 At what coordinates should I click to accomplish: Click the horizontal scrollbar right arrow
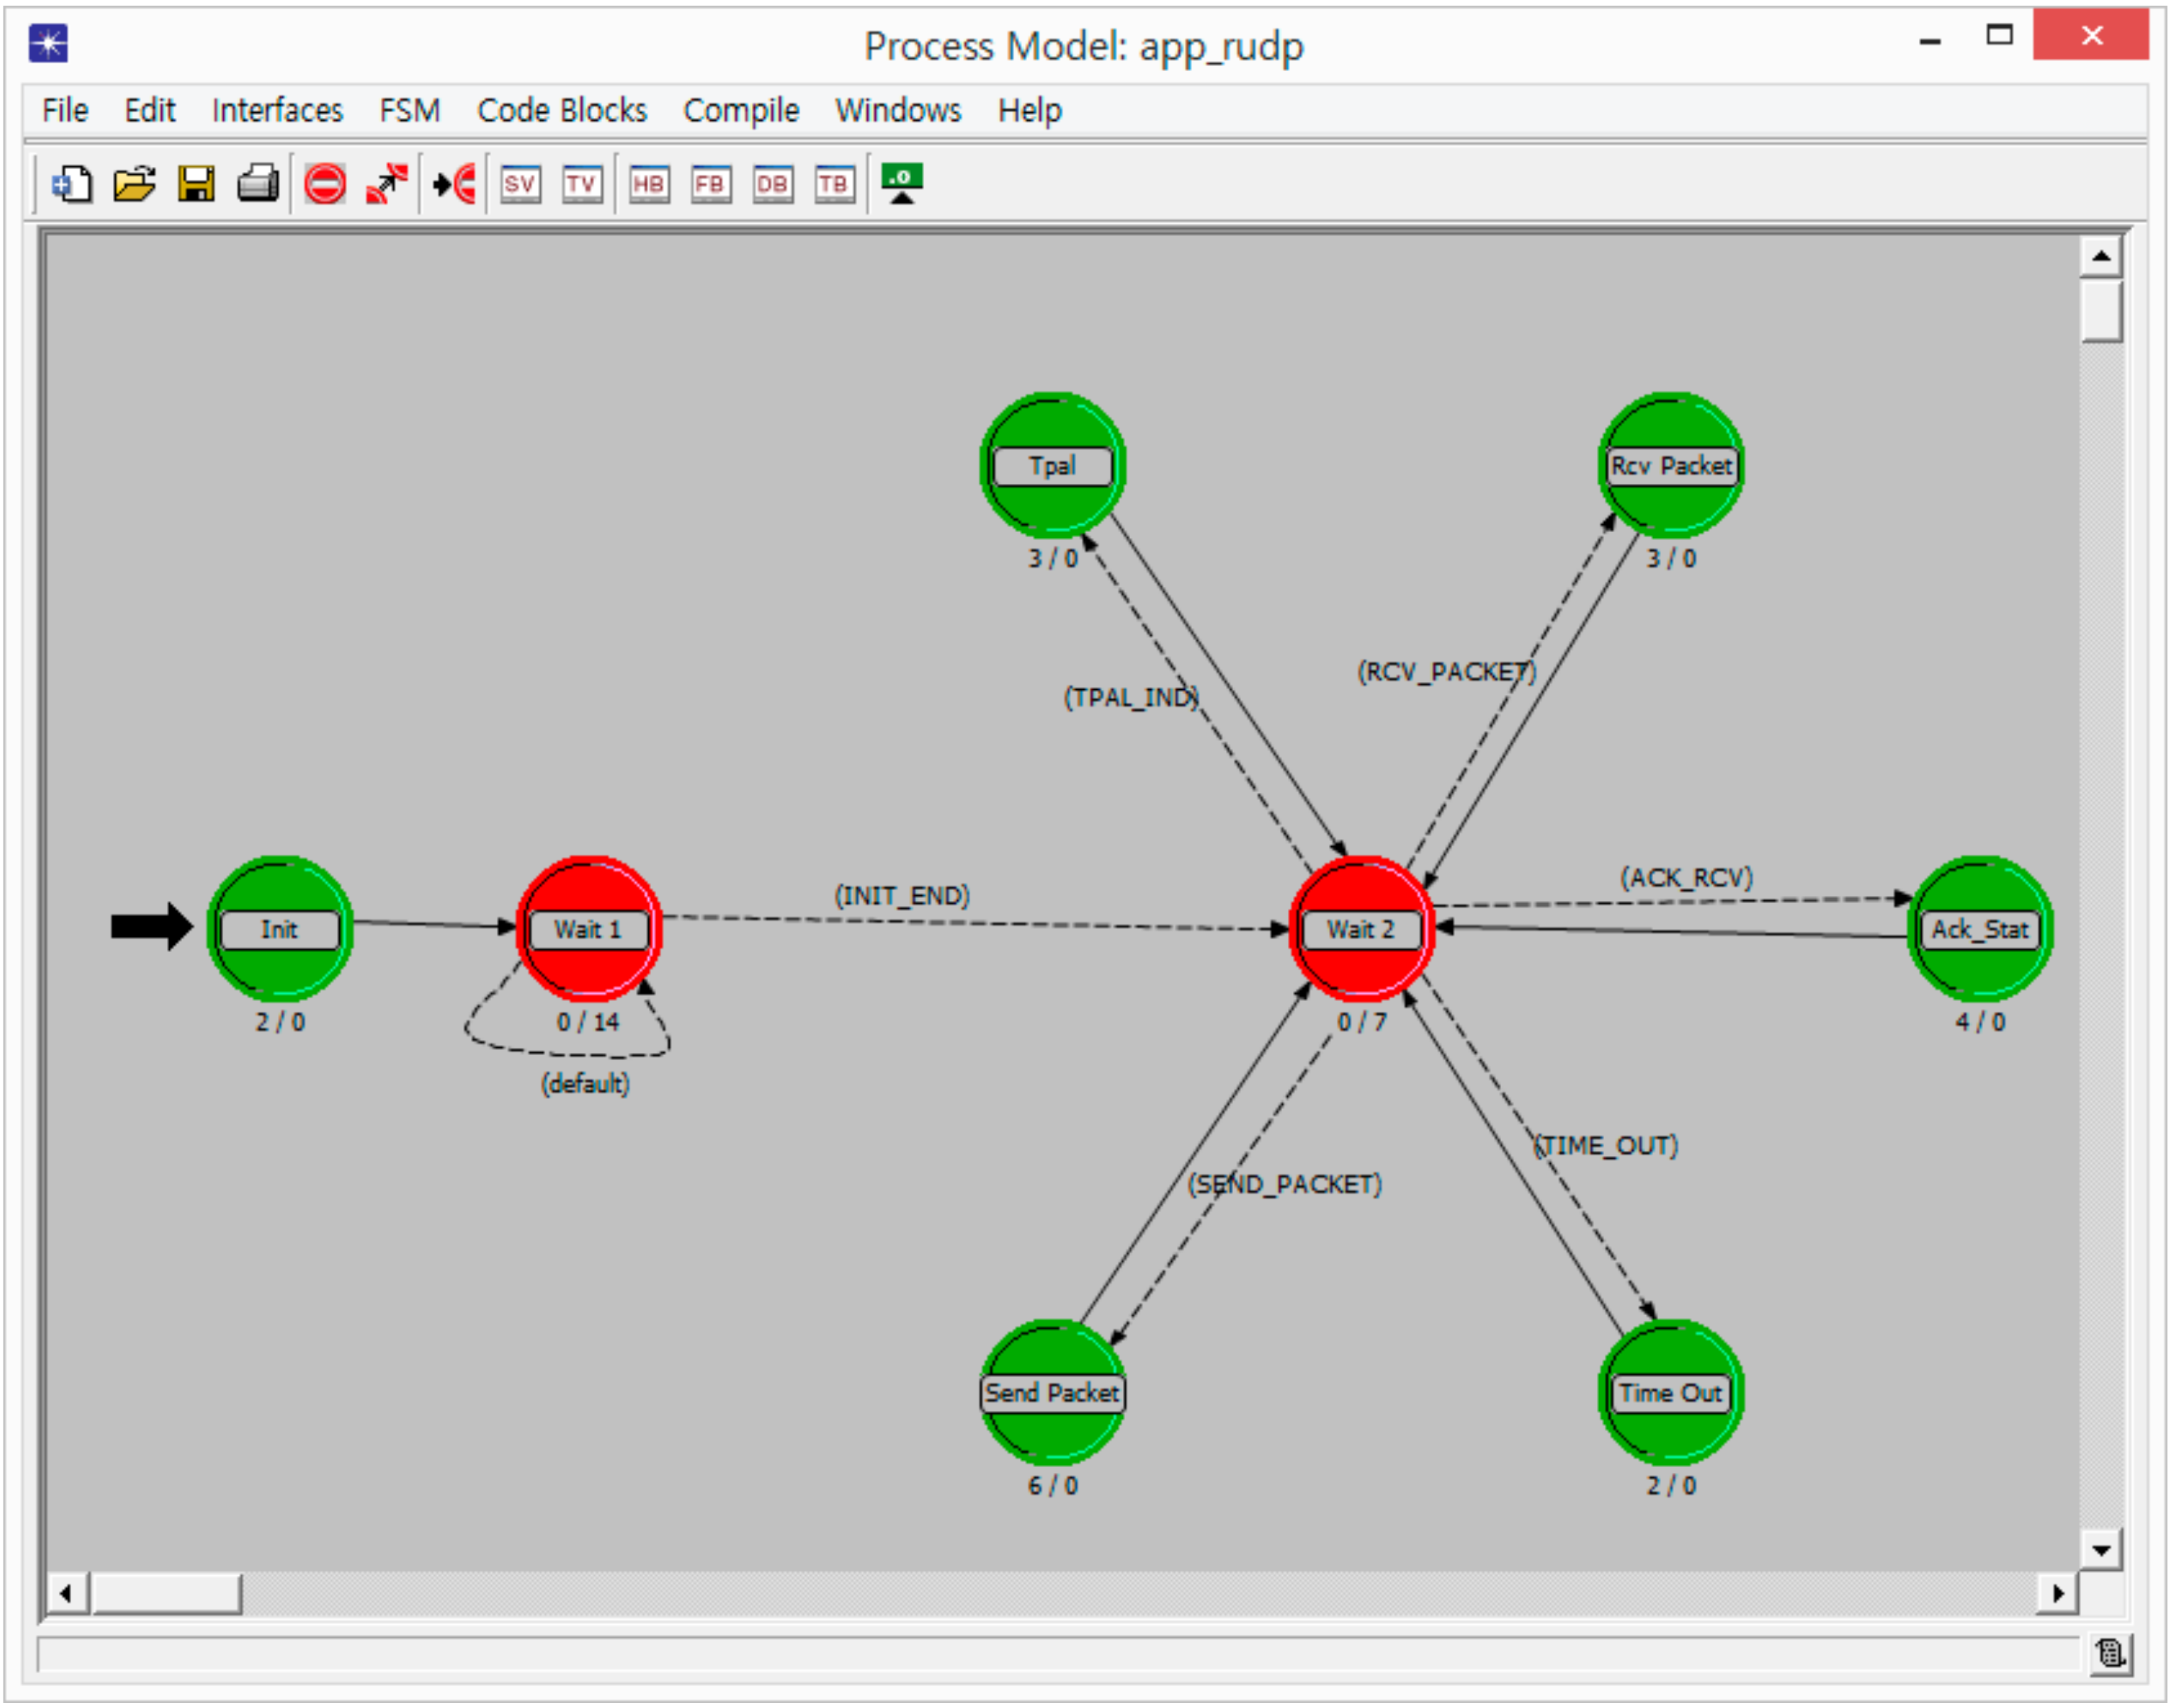pos(2058,1594)
